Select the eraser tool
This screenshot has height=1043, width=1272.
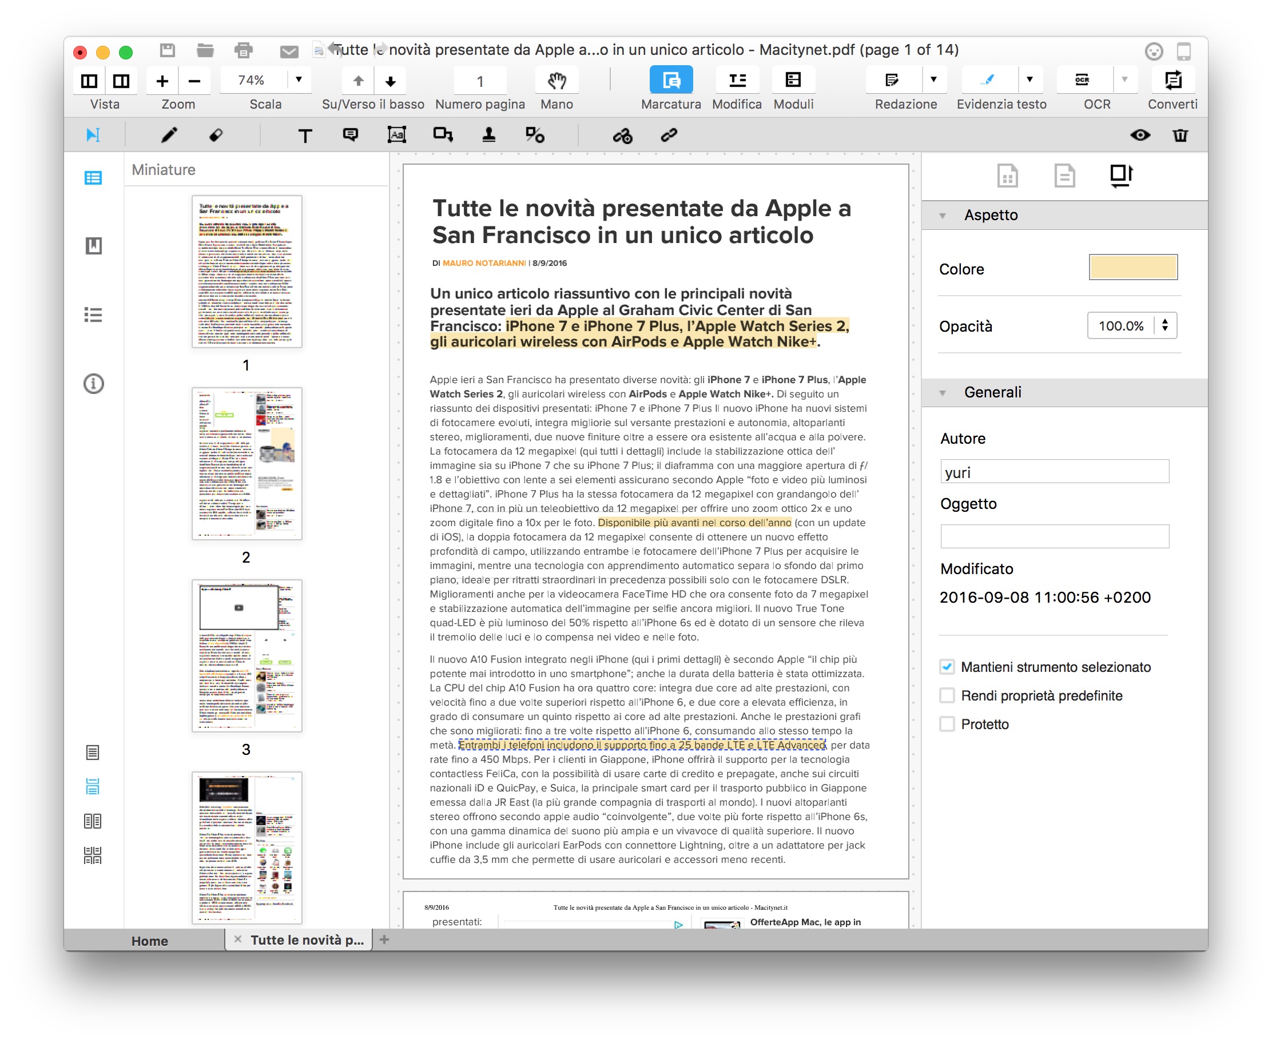(216, 135)
